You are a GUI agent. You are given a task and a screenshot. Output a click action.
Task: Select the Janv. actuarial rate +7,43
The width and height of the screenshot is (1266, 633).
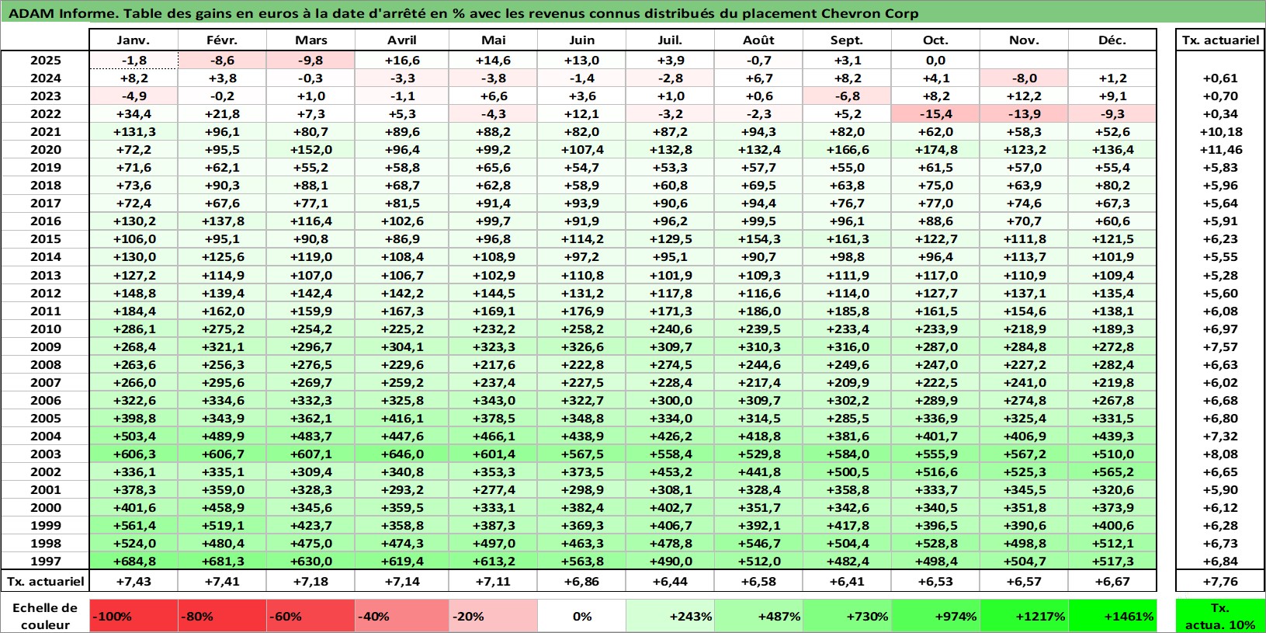(x=134, y=581)
